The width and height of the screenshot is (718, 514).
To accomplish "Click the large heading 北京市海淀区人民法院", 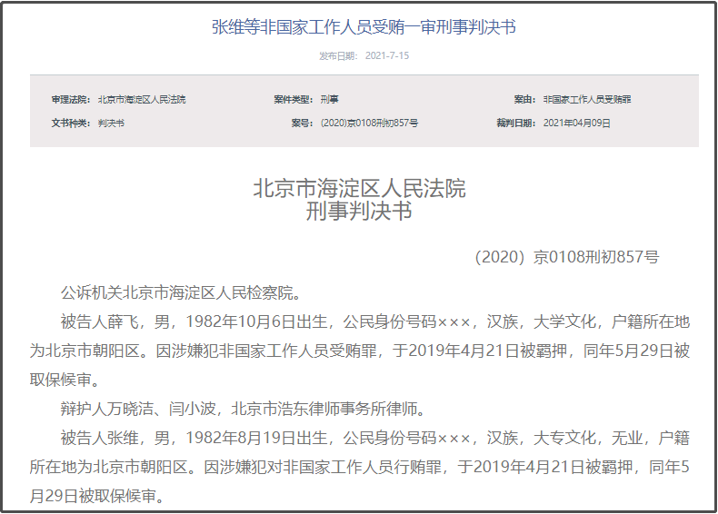I will pyautogui.click(x=360, y=189).
